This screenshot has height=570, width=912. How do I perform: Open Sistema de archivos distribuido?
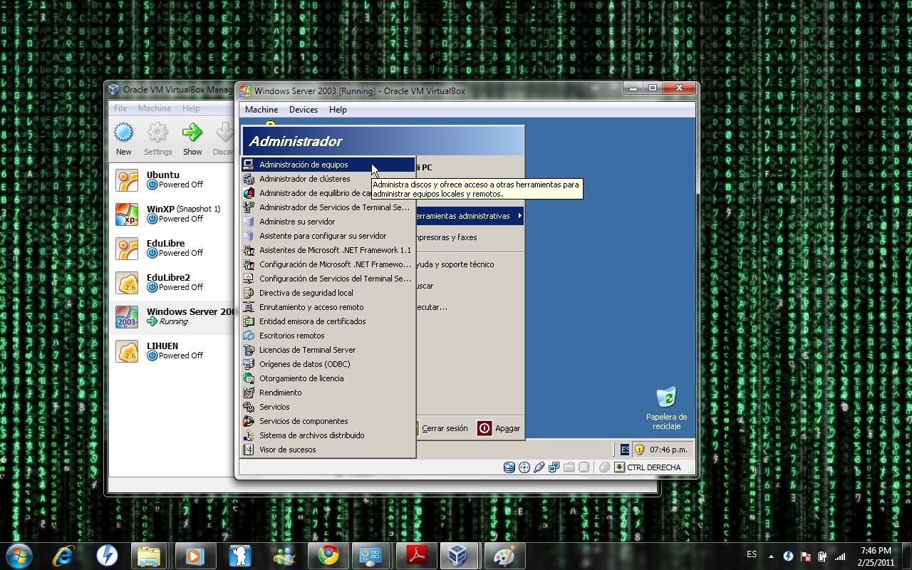pyautogui.click(x=328, y=435)
